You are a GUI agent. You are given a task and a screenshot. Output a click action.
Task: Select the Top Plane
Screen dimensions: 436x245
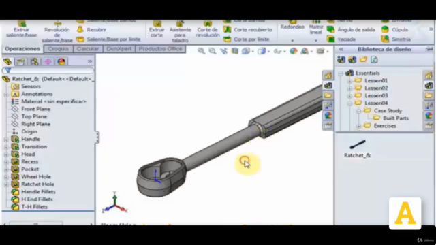point(34,116)
